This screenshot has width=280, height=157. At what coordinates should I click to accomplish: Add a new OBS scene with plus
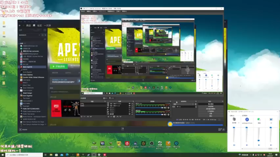pos(82,117)
